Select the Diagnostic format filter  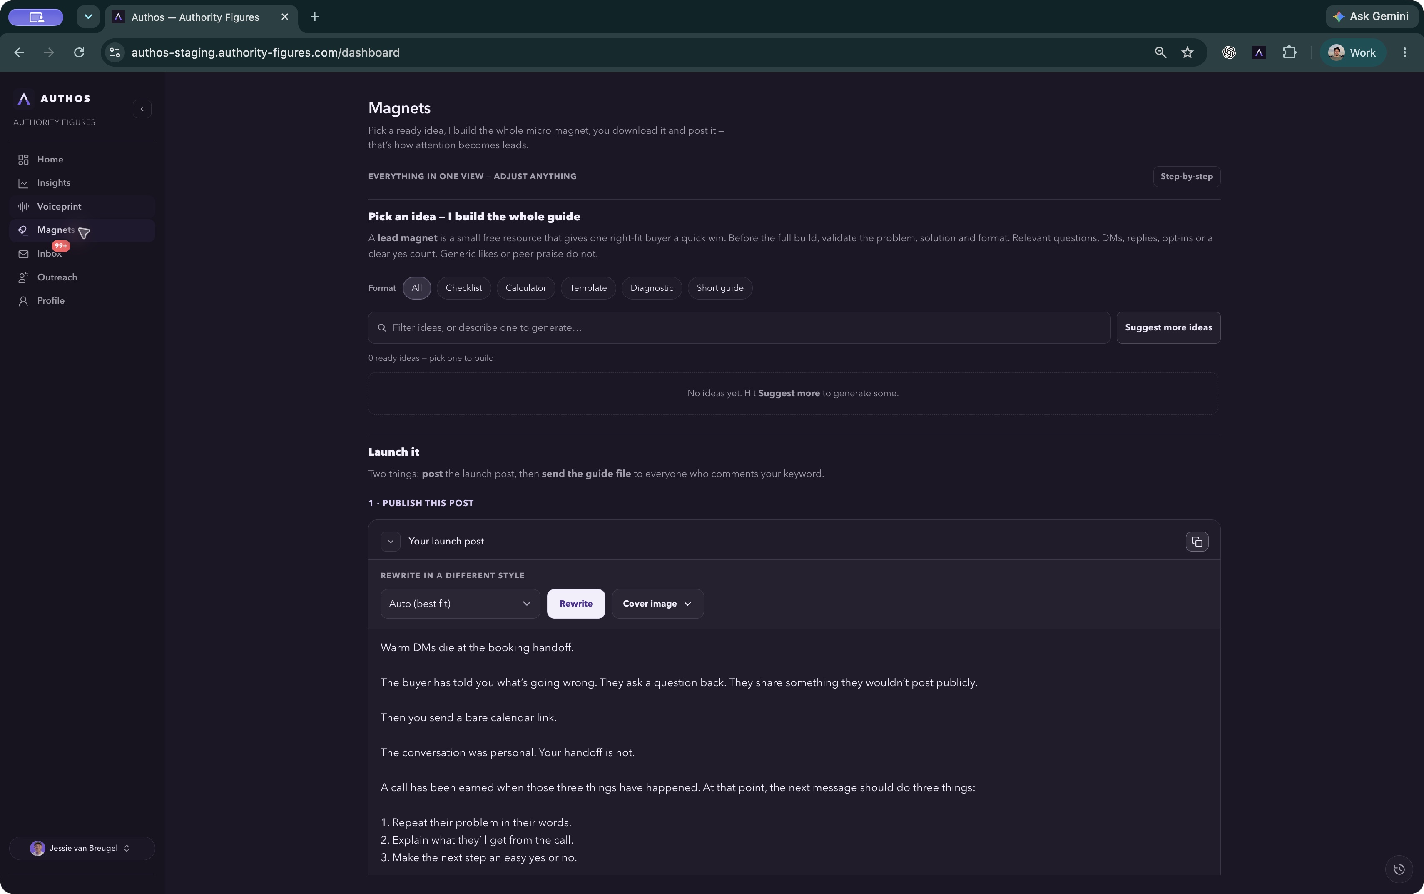(652, 288)
